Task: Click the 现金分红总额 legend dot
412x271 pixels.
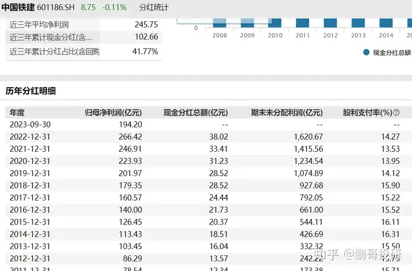Action: (x=366, y=52)
